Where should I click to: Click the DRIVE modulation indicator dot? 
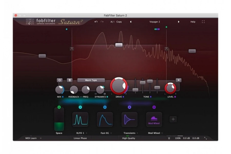[123, 97]
